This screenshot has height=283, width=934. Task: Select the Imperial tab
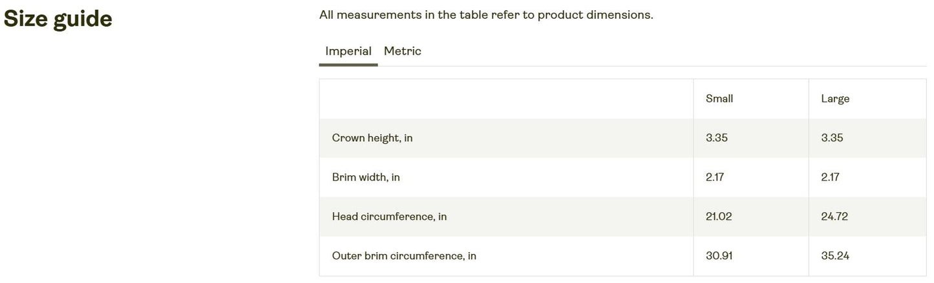point(348,52)
